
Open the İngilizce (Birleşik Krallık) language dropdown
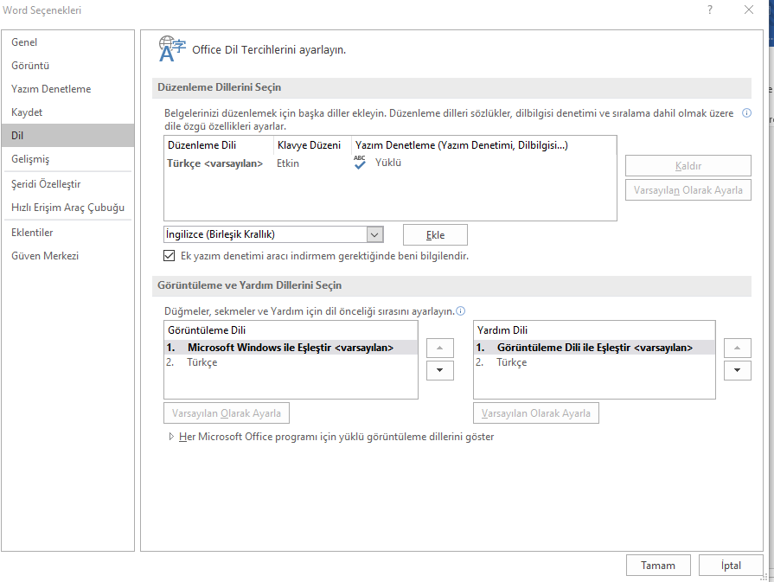point(374,234)
